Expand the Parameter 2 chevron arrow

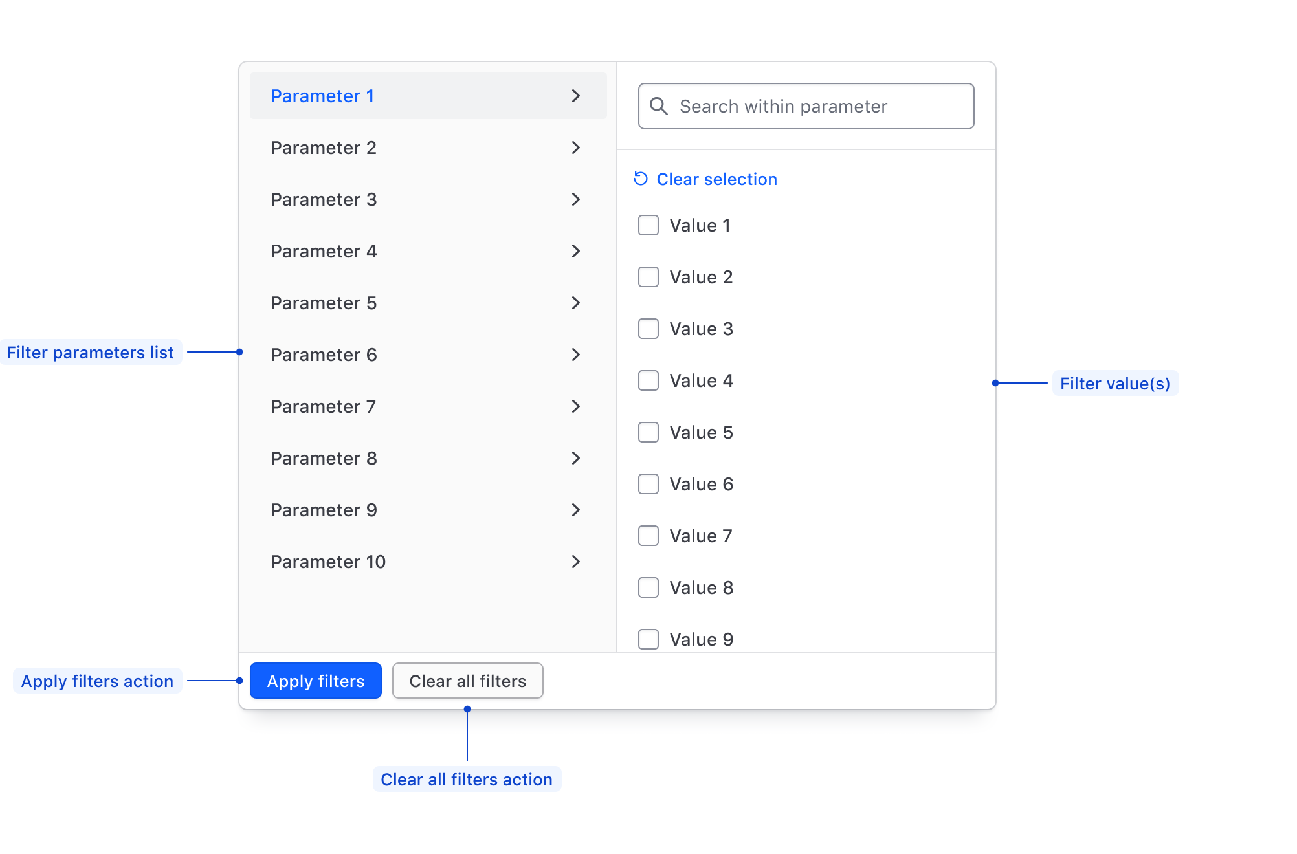click(x=576, y=148)
